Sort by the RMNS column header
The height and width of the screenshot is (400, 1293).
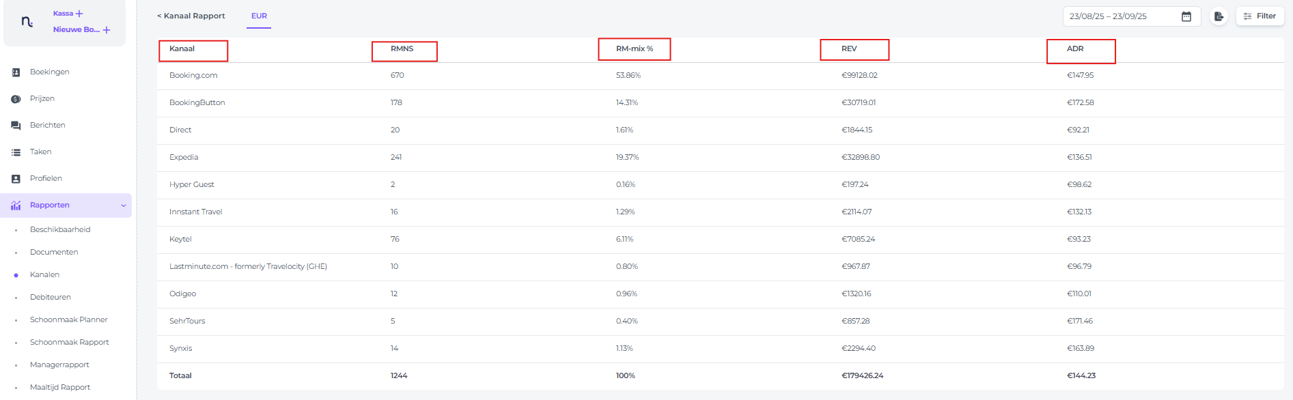(402, 49)
